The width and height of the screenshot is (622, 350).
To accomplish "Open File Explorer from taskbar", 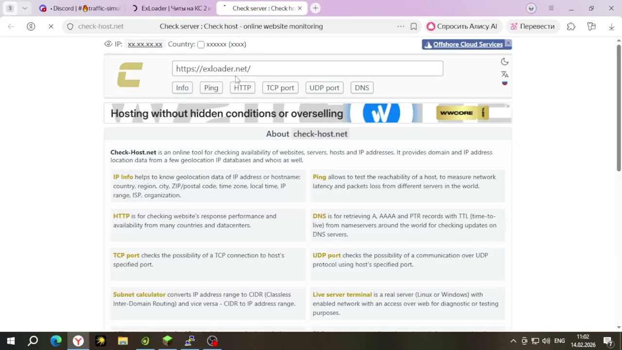I will tap(123, 341).
